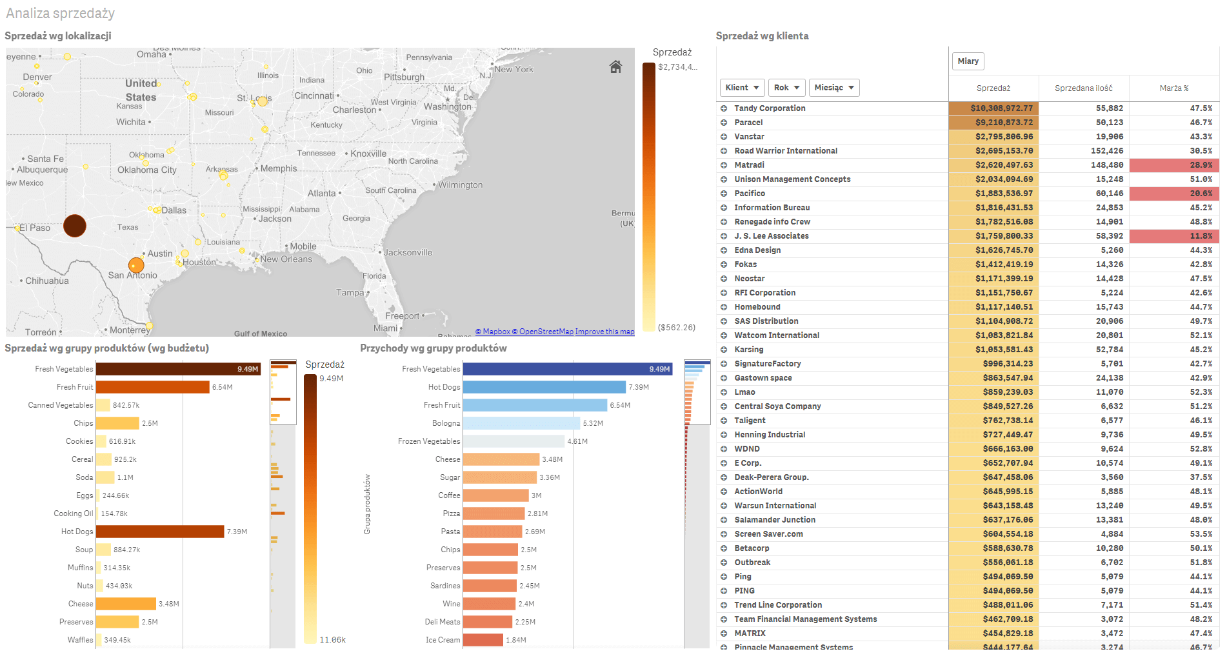The width and height of the screenshot is (1227, 658).
Task: Select the Fresh Vegetables budget bar
Action: coord(178,369)
